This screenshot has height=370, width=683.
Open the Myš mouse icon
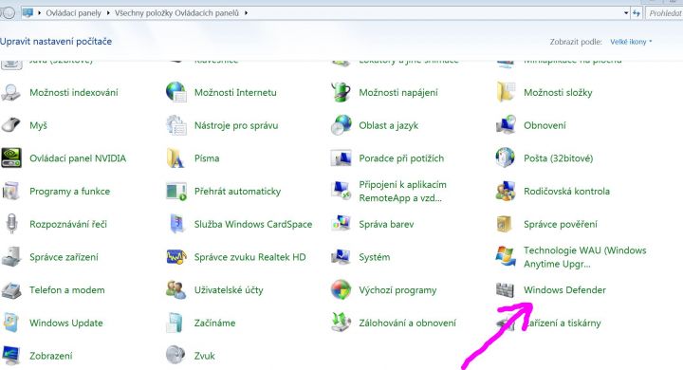pos(10,125)
